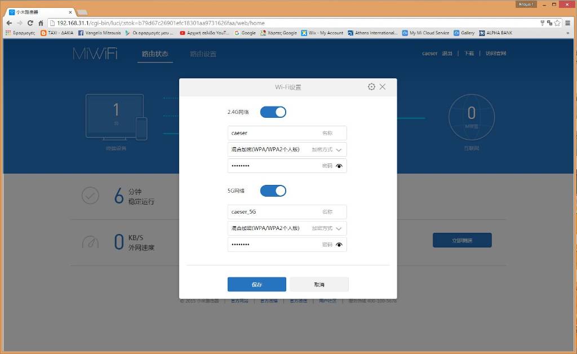Close the Wi-Fi settings dialog with X
The width and height of the screenshot is (577, 354).
coord(383,87)
